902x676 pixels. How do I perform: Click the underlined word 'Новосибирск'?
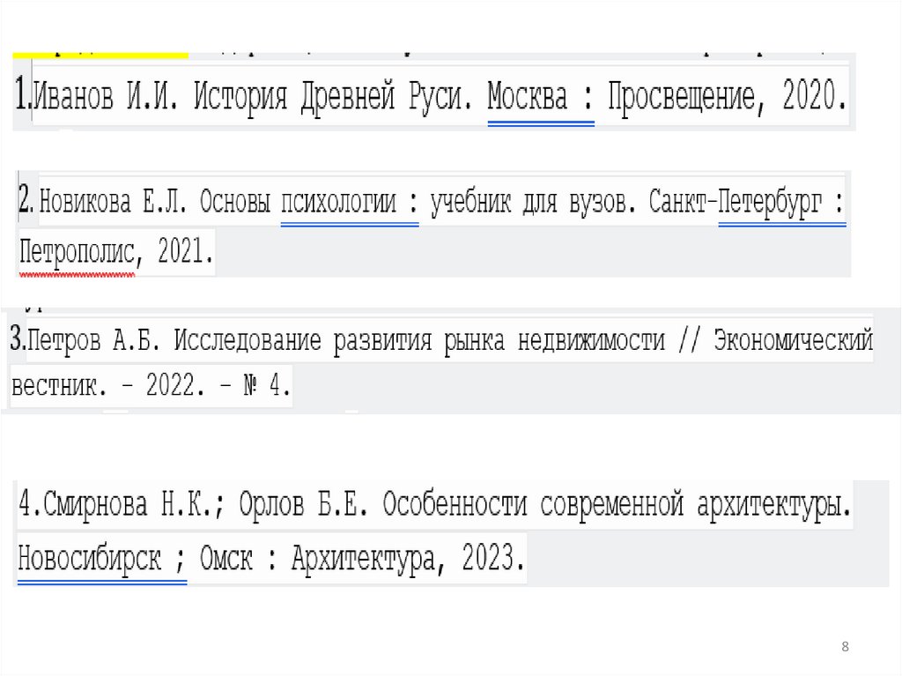tap(89, 559)
